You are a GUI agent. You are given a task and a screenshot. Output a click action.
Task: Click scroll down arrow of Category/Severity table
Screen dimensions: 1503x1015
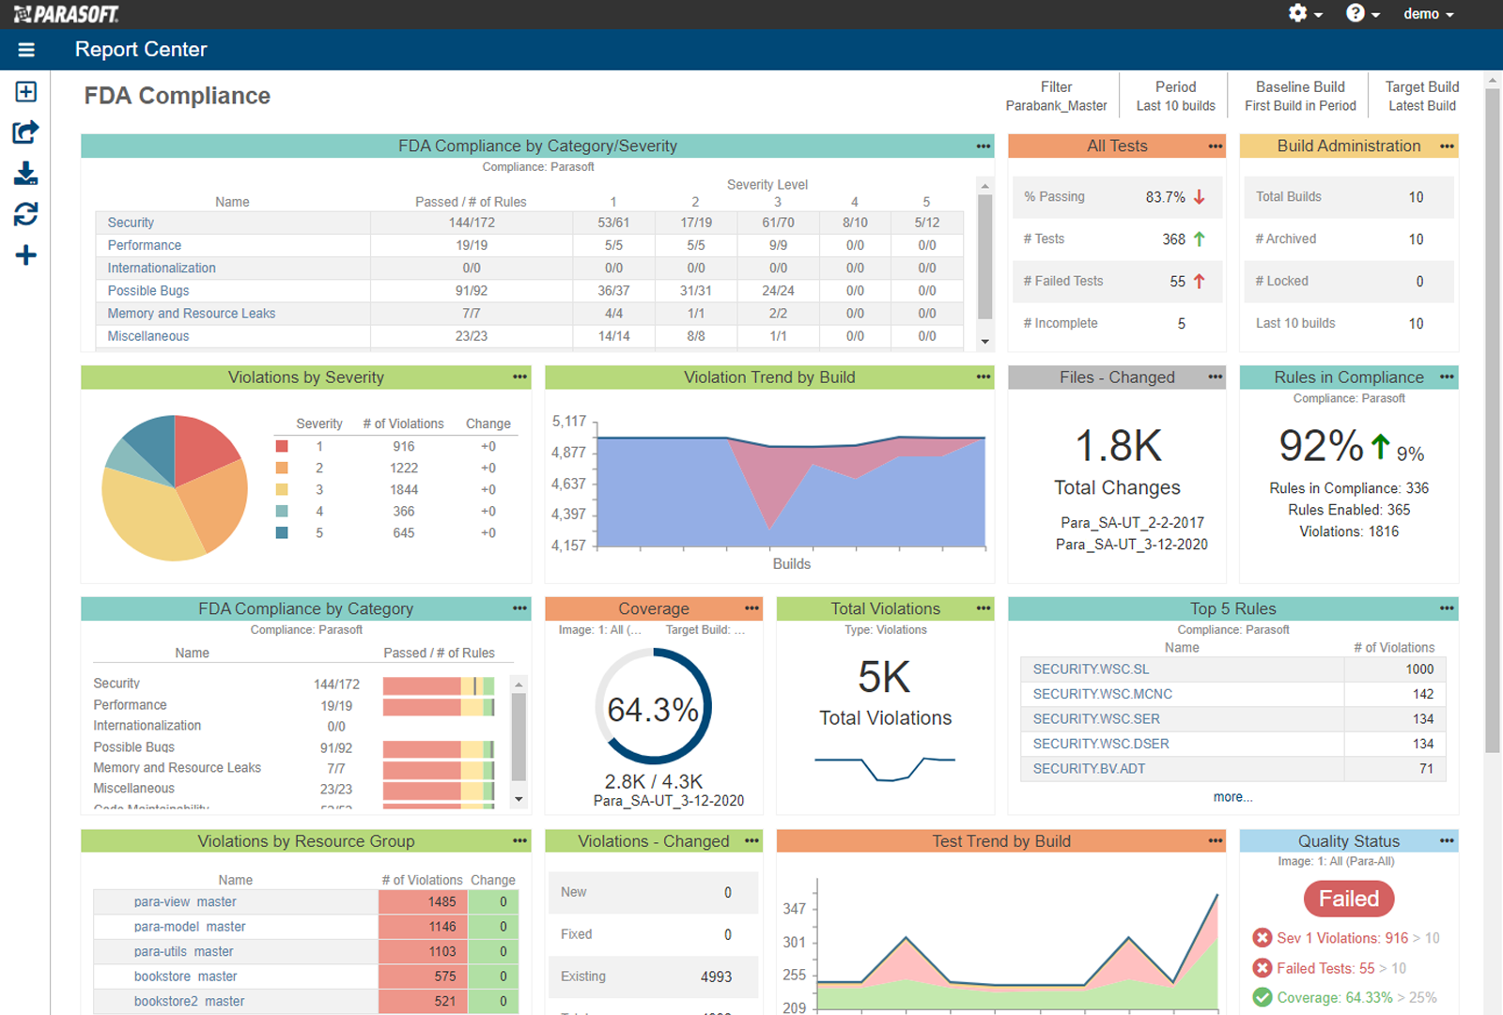pyautogui.click(x=984, y=341)
